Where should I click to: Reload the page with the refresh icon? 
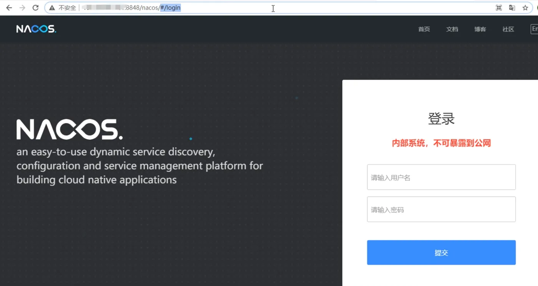click(35, 8)
